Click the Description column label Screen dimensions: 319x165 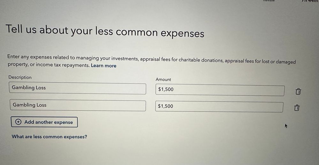point(20,77)
